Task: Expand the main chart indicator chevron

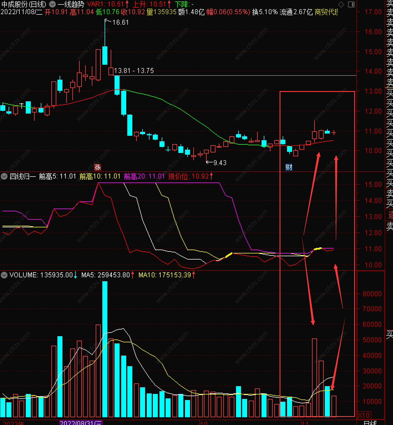Action: point(52,4)
